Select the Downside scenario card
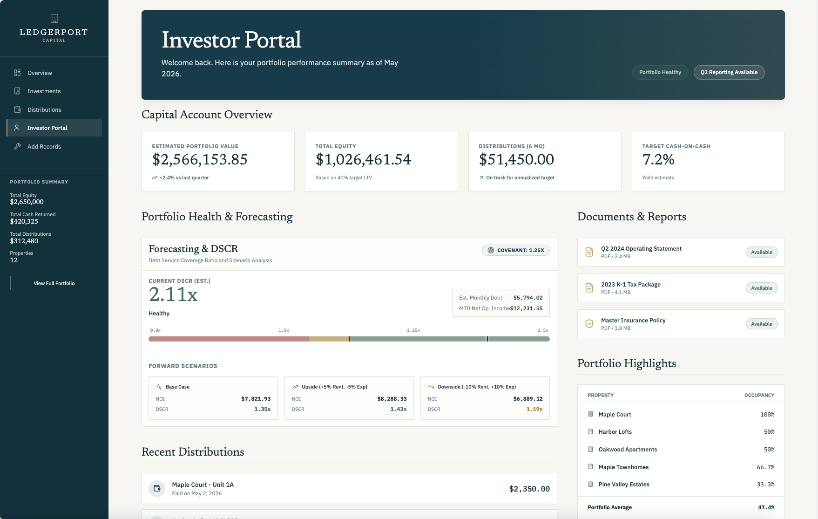Image resolution: width=818 pixels, height=519 pixels. pos(485,398)
